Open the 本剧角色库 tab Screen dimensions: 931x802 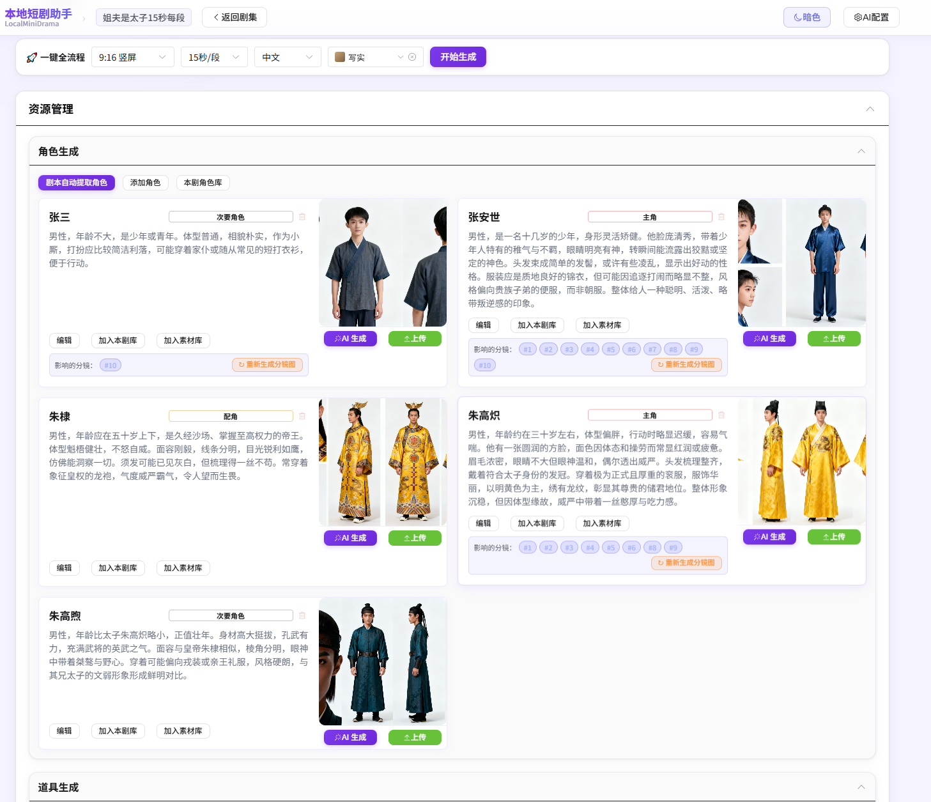(x=203, y=183)
